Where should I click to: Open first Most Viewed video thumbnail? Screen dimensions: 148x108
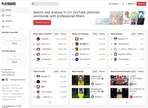tap(81, 80)
